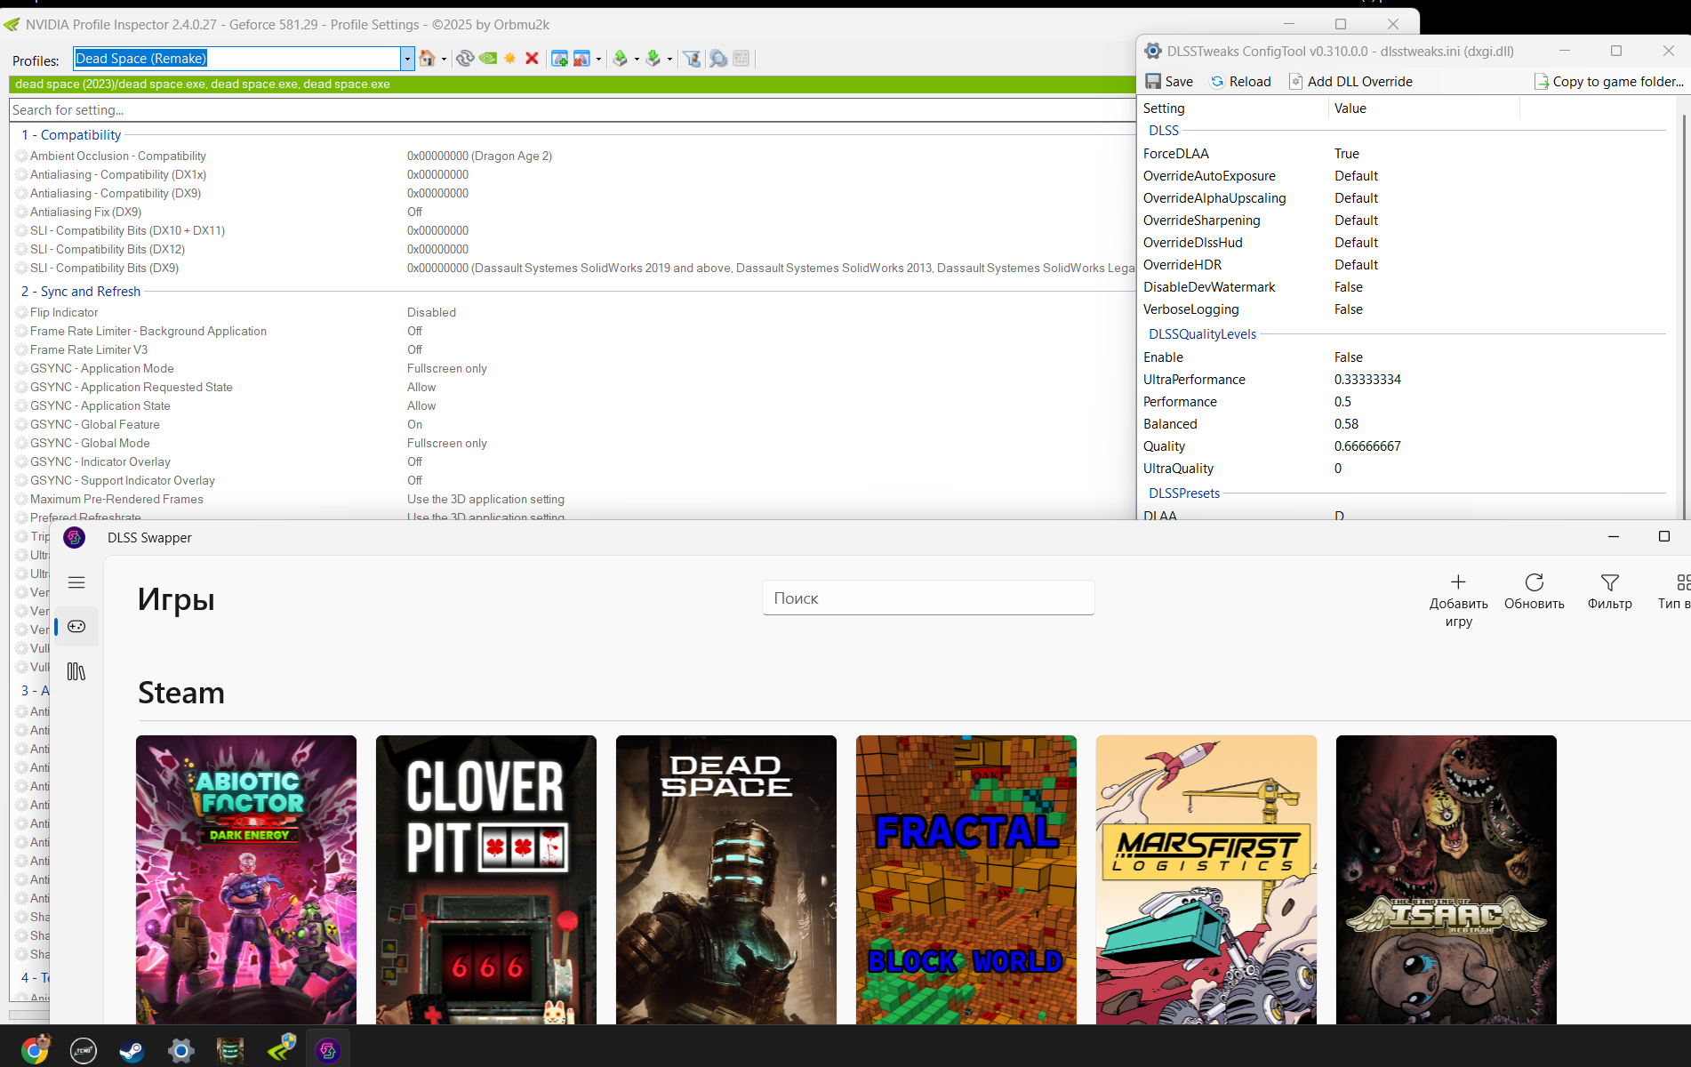This screenshot has width=1691, height=1067.
Task: Click Add DLL Override in DLSSTweaks toolbar
Action: (x=1350, y=81)
